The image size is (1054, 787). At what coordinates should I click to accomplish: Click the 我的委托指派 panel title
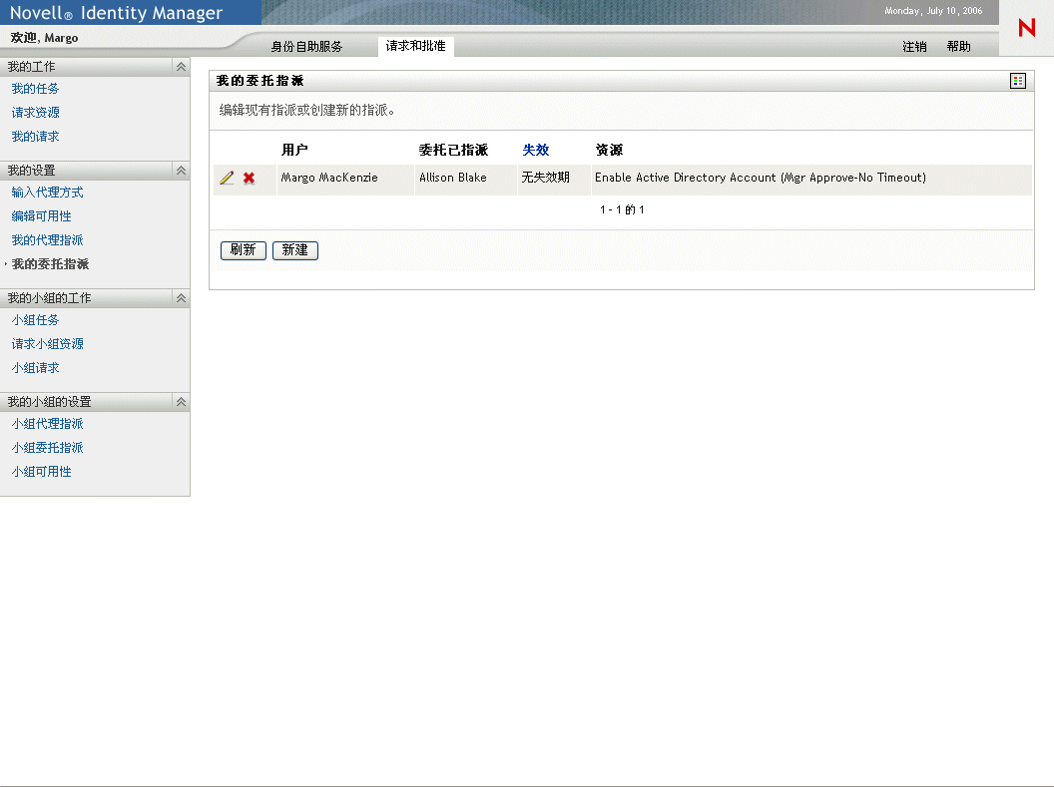click(261, 81)
